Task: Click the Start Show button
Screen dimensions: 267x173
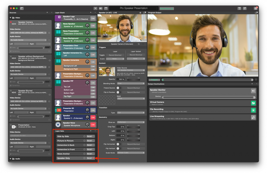Action: [x=167, y=9]
